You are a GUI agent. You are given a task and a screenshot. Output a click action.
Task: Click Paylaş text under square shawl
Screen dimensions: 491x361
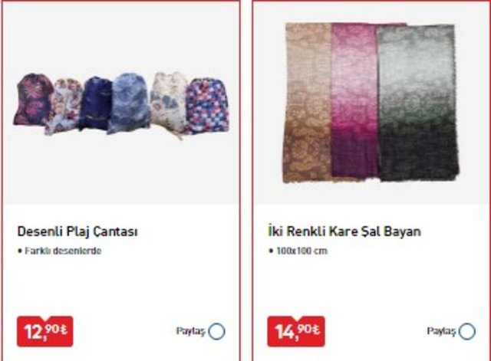tap(441, 331)
